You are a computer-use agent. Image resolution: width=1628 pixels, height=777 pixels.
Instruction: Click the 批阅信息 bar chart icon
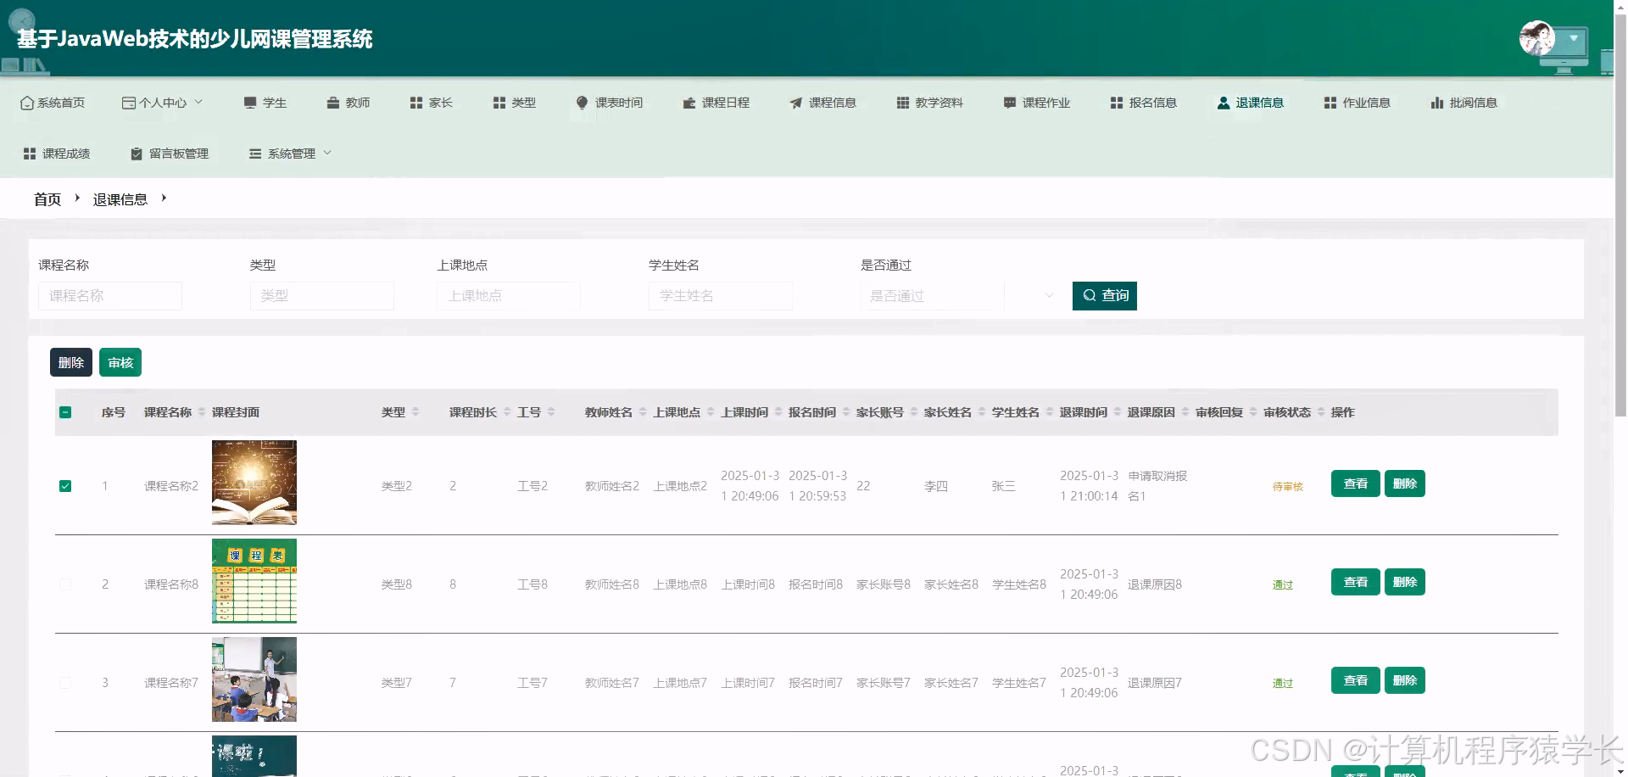1437,103
